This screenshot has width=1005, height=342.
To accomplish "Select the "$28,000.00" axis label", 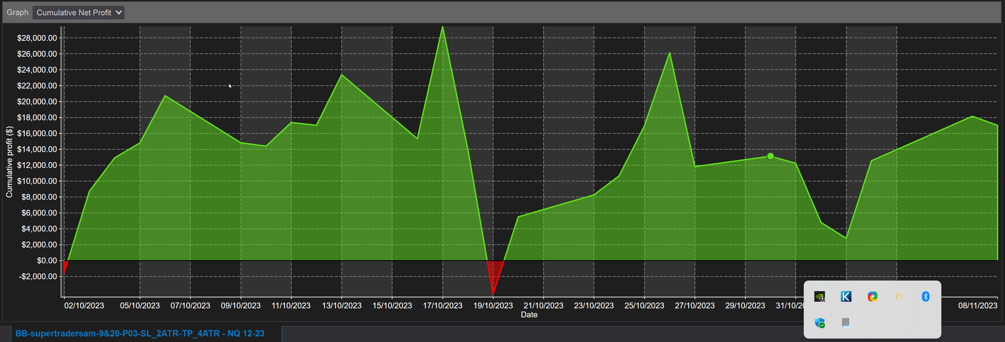I will 37,38.
